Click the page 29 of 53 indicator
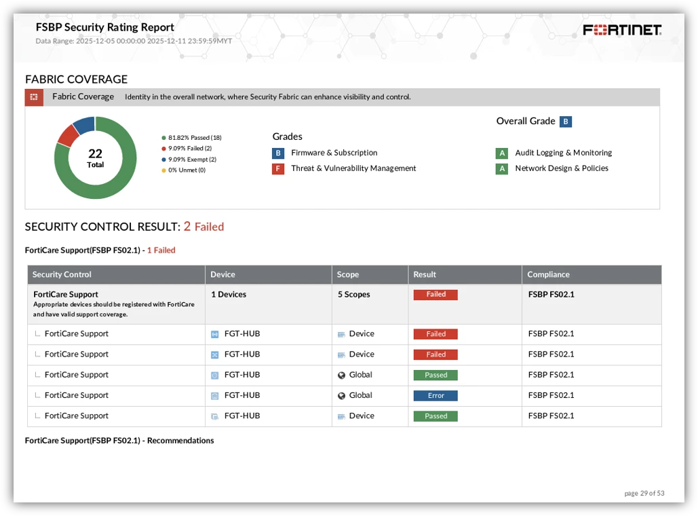The width and height of the screenshot is (698, 516). [x=644, y=494]
